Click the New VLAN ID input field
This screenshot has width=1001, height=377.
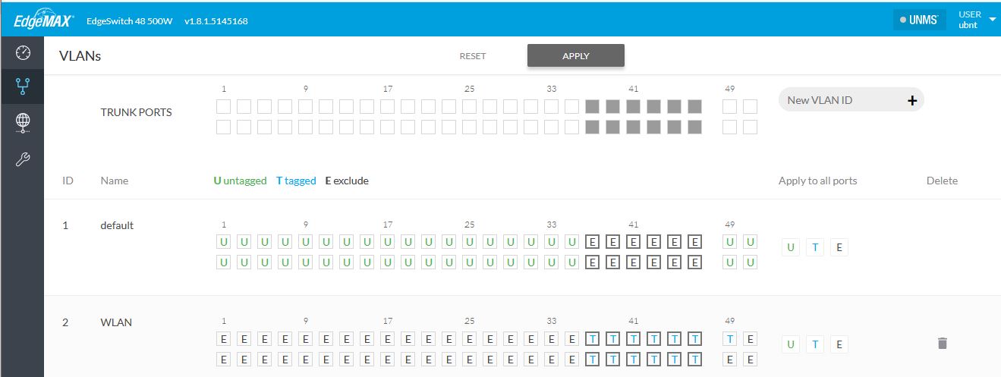click(842, 100)
